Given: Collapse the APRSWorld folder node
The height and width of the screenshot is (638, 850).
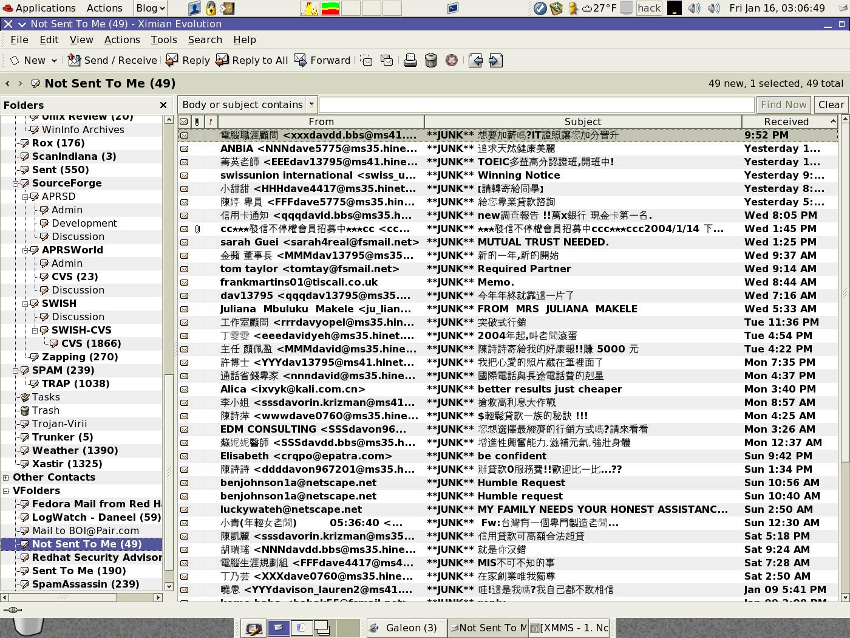Looking at the screenshot, I should (x=26, y=250).
